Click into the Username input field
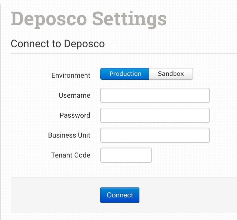The image size is (237, 220). [155, 95]
